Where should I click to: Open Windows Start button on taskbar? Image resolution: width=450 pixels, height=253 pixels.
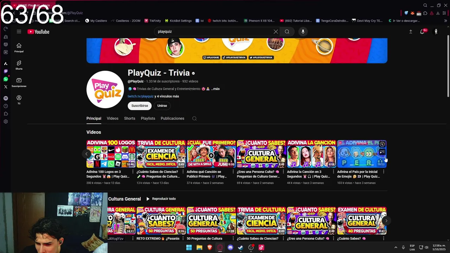(189, 247)
